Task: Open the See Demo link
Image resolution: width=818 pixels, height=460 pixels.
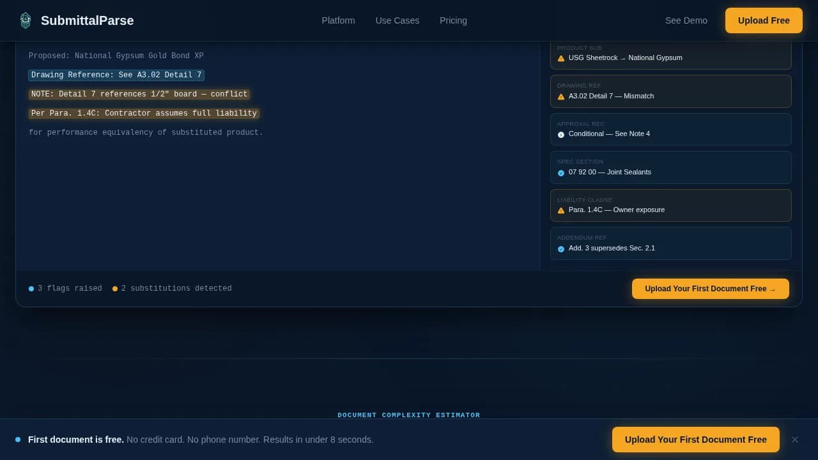Action: point(686,20)
